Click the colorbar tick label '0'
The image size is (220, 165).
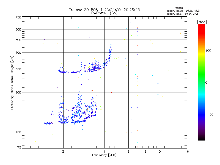[206, 83]
